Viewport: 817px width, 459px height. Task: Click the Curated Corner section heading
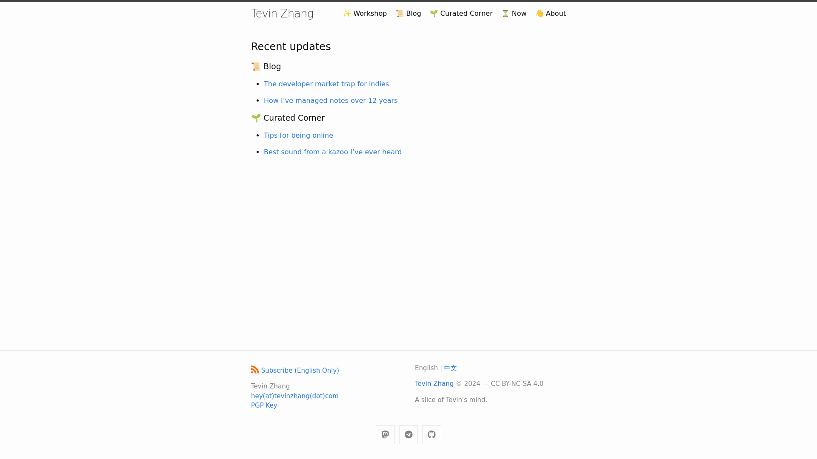click(x=288, y=118)
